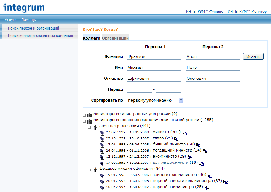Image resolution: width=271 pixels, height=192 pixels.
Task: Open documents icon for другие должности (18)
Action: coord(201,163)
